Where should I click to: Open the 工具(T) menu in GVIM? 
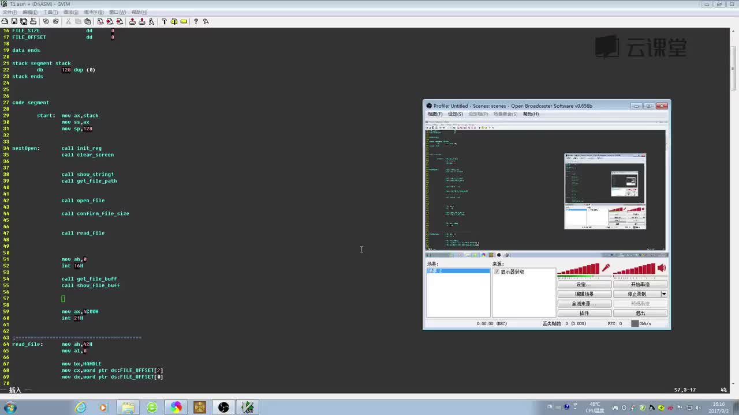click(x=50, y=12)
